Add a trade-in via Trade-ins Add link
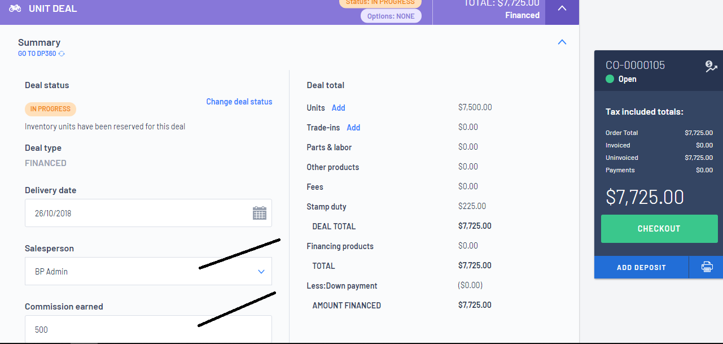723x344 pixels. 353,128
